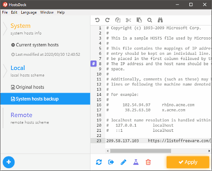This screenshot has height=171, width=212.
Task: Click the HostsDock logo in title bar
Action: pyautogui.click(x=5, y=5)
